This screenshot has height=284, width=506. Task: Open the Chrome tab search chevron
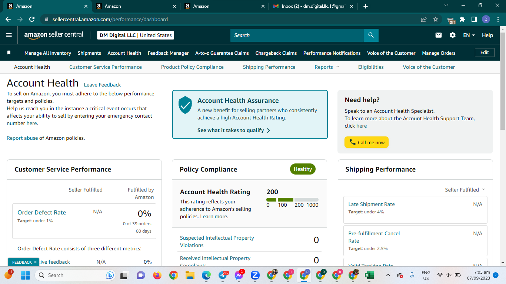446,6
